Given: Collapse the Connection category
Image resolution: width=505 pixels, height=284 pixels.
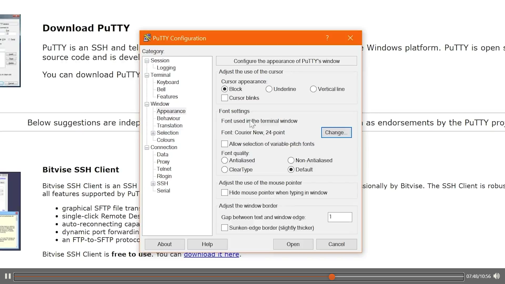Looking at the screenshot, I should click(x=147, y=148).
